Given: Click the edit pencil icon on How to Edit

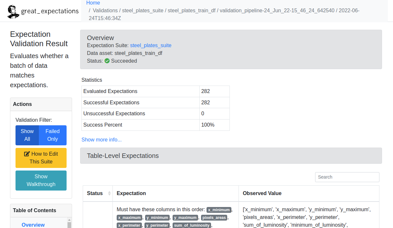Looking at the screenshot, I should point(27,154).
